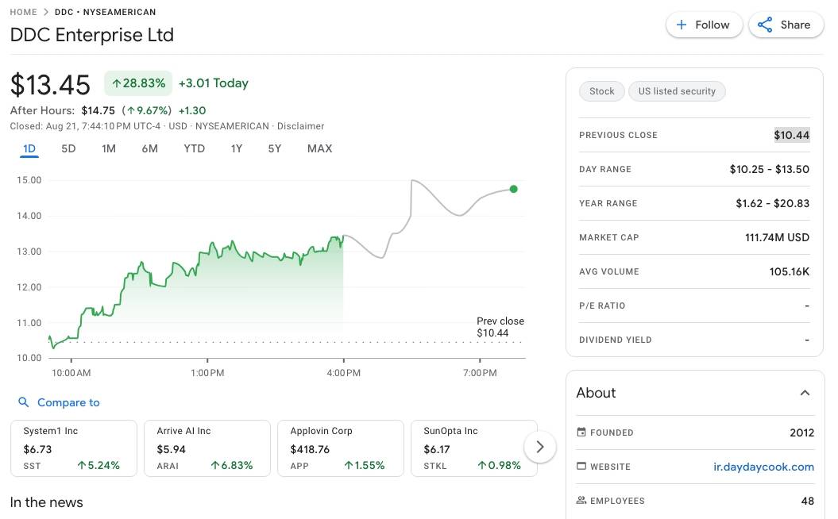838x519 pixels.
Task: Click the P/E RATIO label
Action: click(602, 306)
